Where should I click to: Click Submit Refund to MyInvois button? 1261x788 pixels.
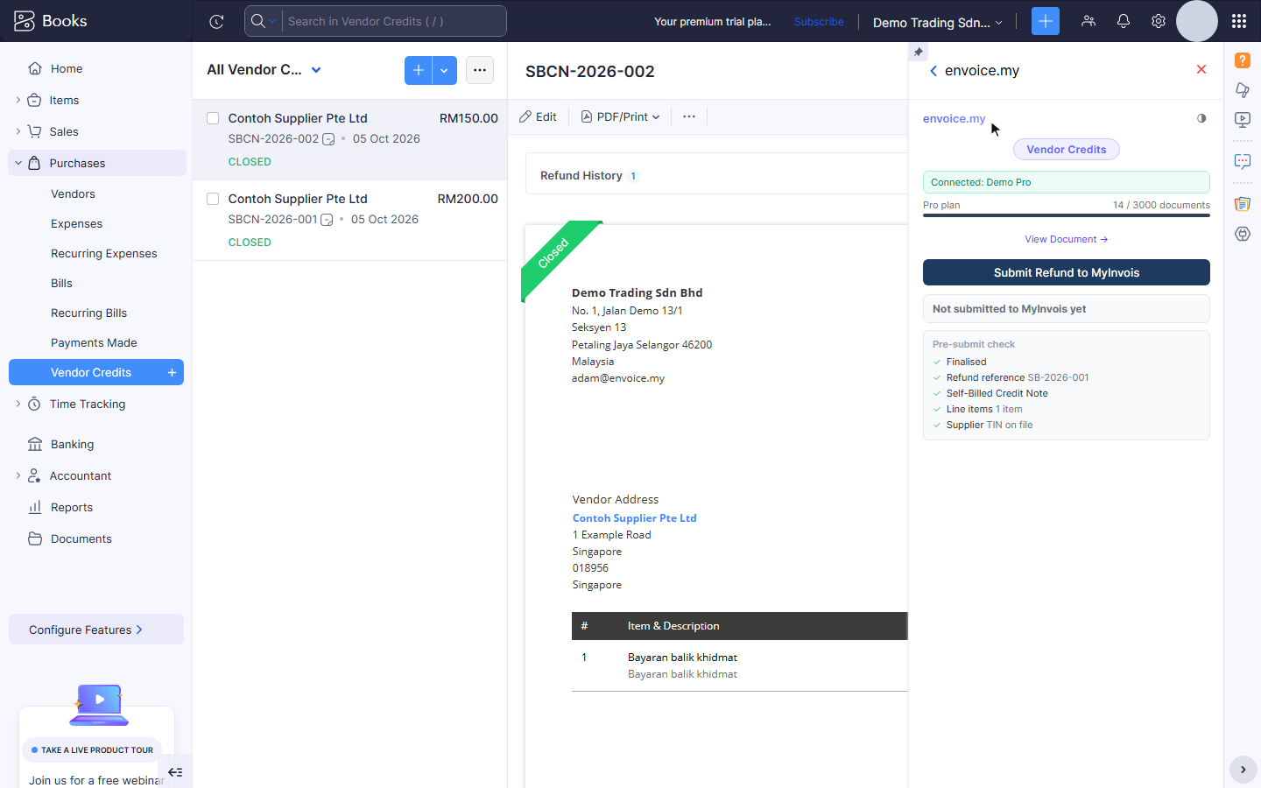(x=1067, y=272)
